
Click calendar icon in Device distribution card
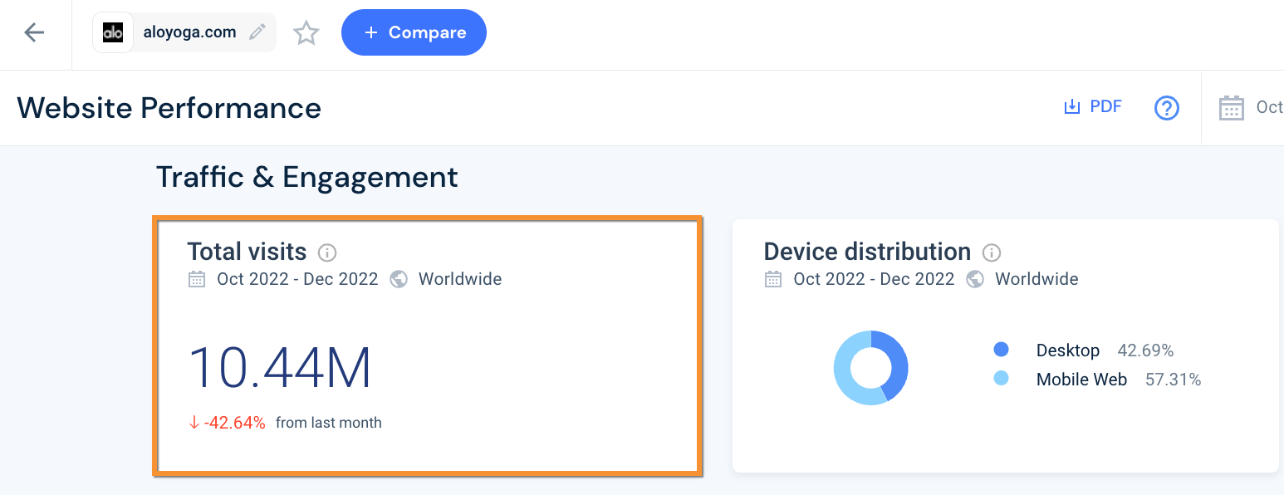(773, 279)
